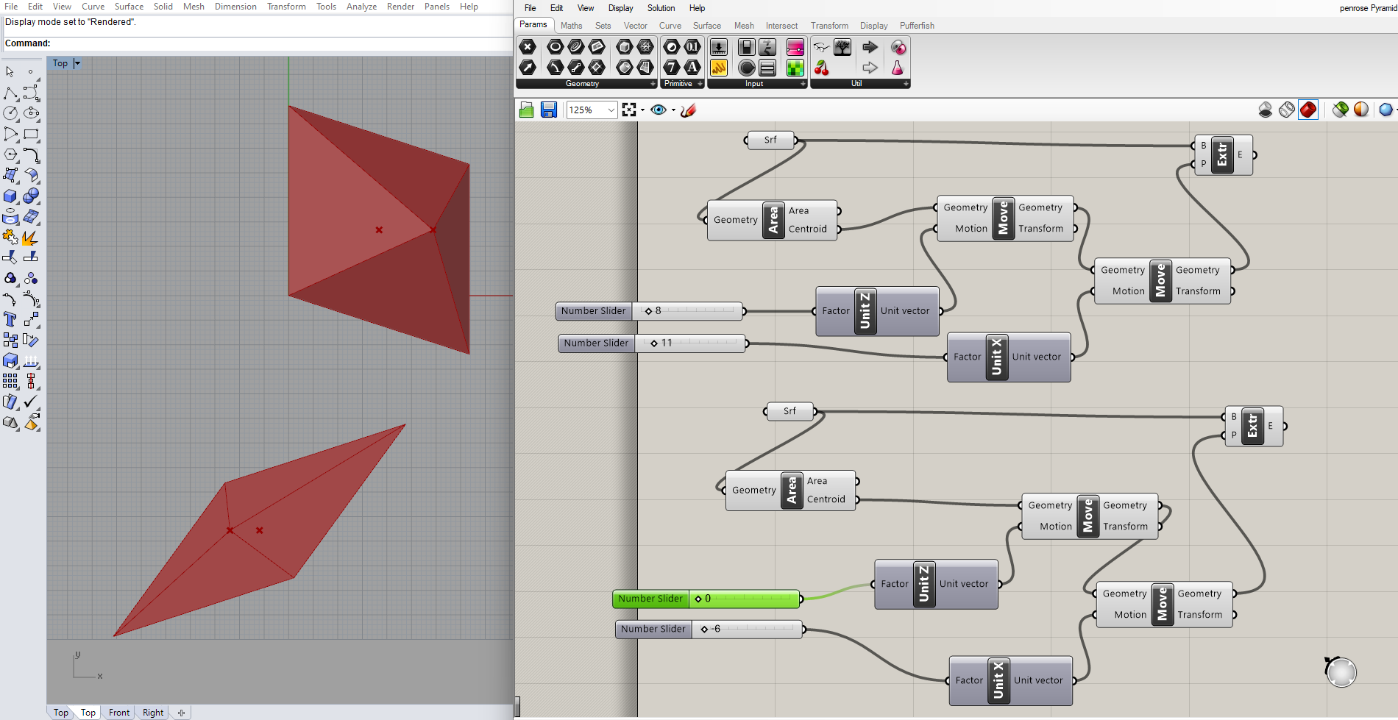The width and height of the screenshot is (1398, 720).
Task: Switch to the Front viewport tab
Action: 118,712
